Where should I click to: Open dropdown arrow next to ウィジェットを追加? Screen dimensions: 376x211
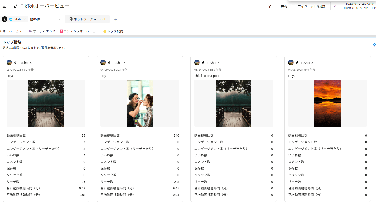pos(335,6)
